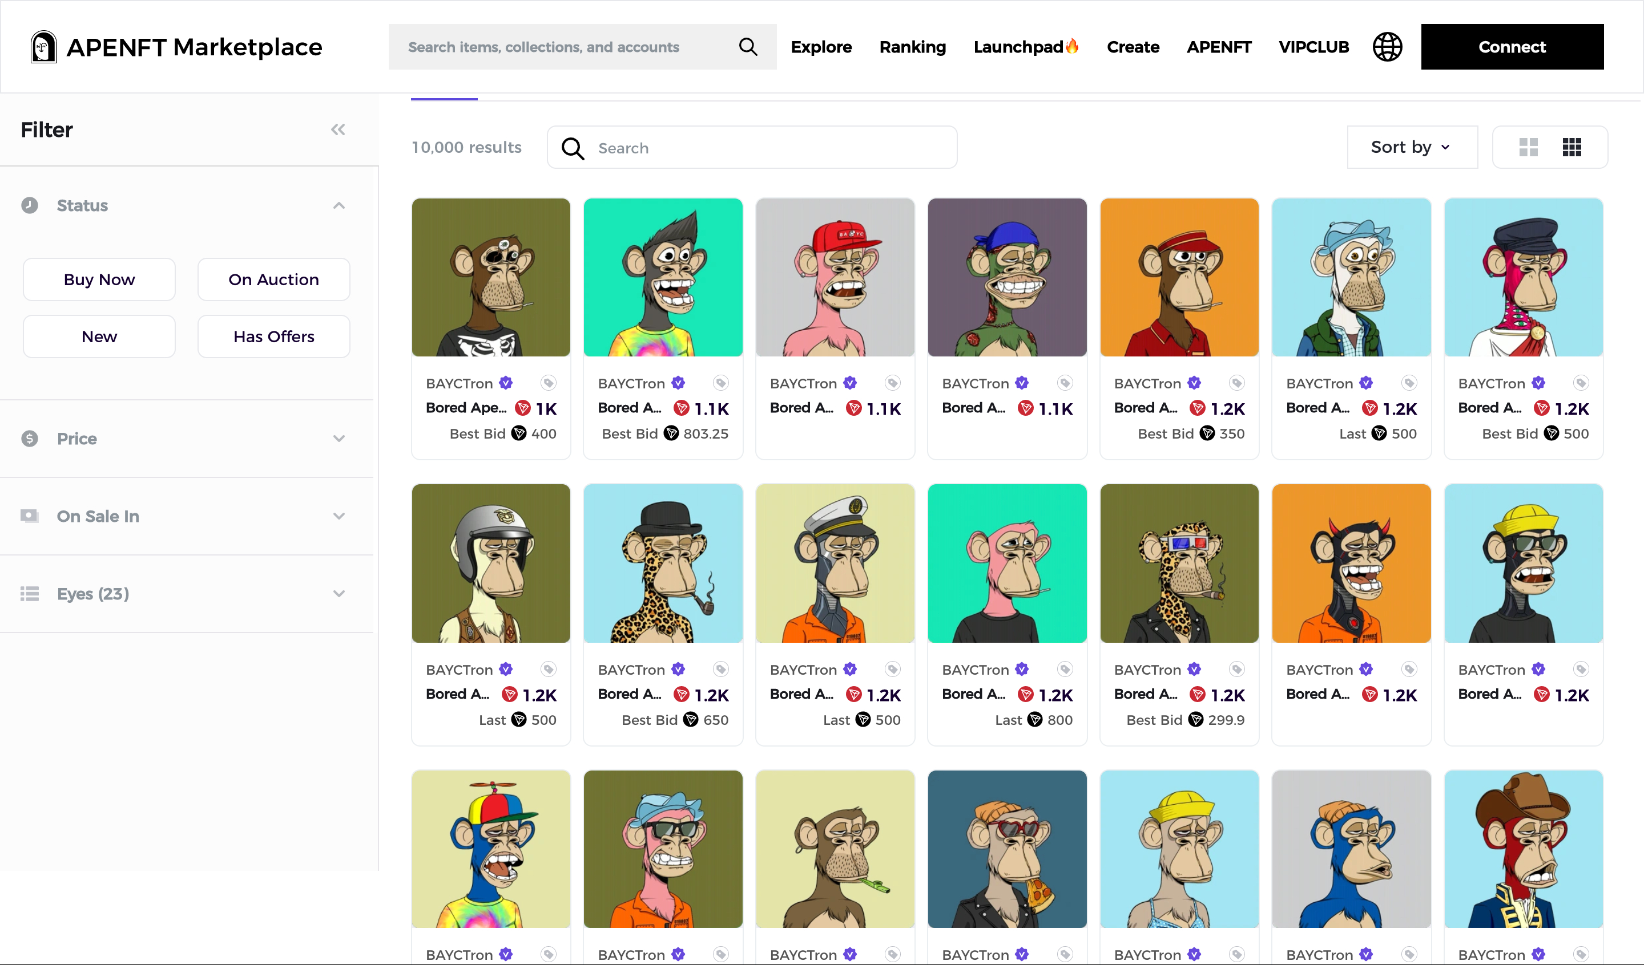The image size is (1644, 965).
Task: Open the ape thumbnail with red BAYC cap
Action: point(835,278)
